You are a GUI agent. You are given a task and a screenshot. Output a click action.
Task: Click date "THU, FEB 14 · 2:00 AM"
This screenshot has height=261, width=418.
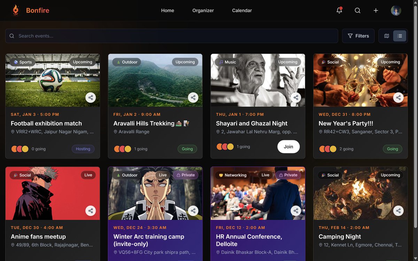click(x=344, y=228)
